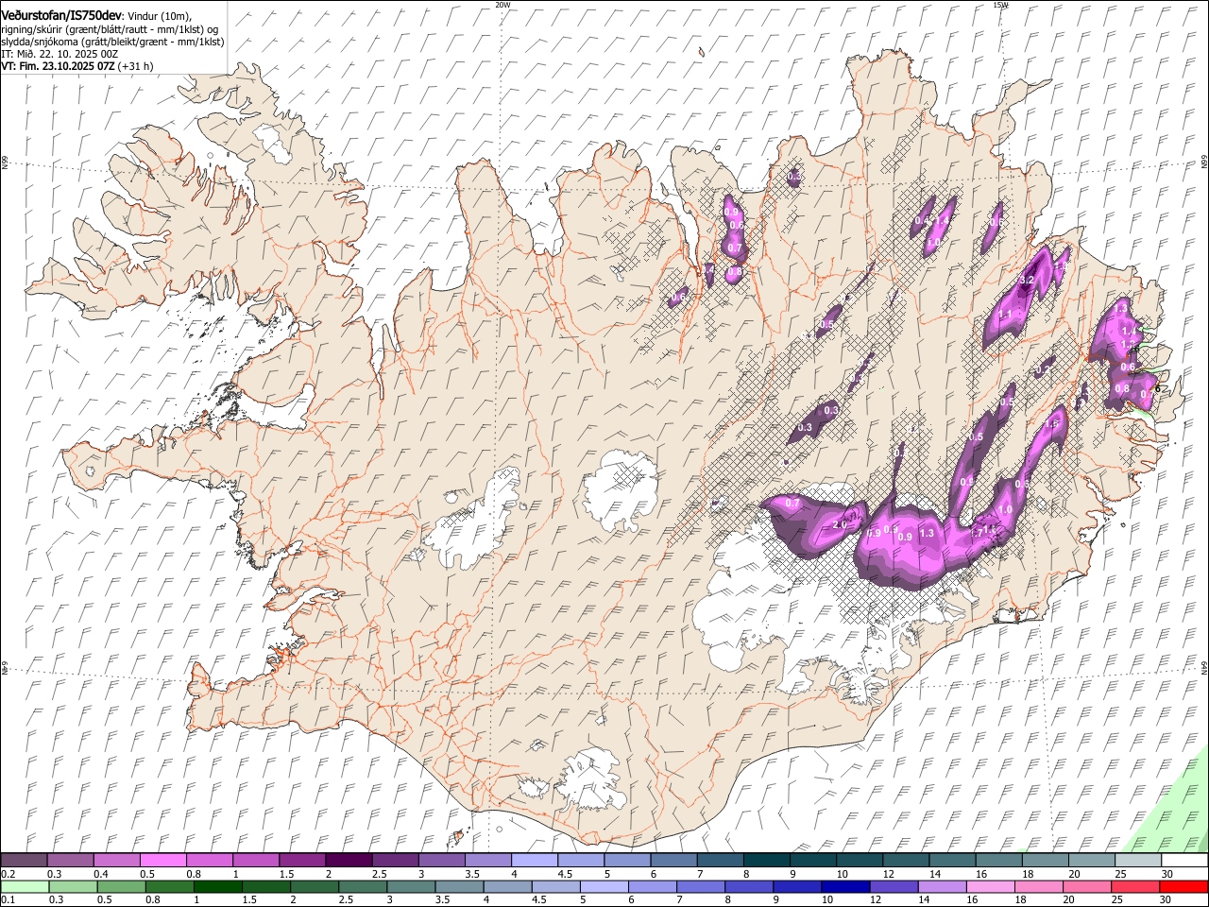Screen dimensions: 1209x907
Task: Select the medium blue 8 swatch, bottom legend row
Action: (x=749, y=887)
